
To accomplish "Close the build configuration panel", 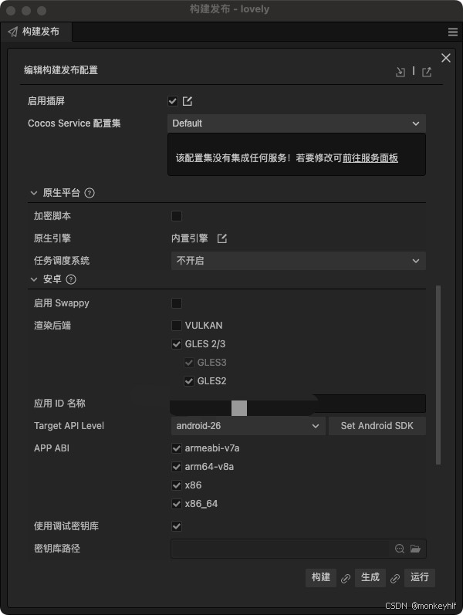I will click(x=446, y=58).
